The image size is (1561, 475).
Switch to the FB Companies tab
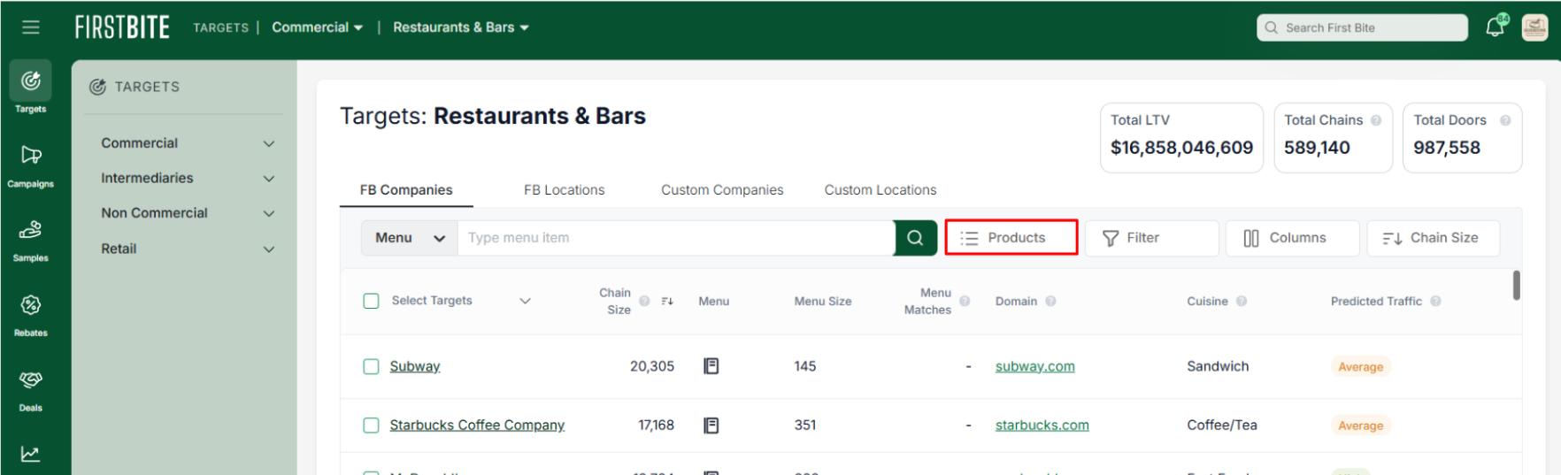pyautogui.click(x=406, y=190)
